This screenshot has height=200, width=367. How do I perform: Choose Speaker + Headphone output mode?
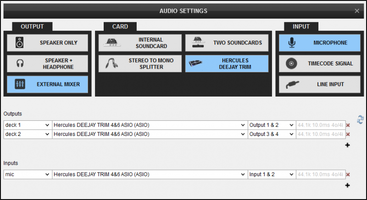tap(48, 64)
